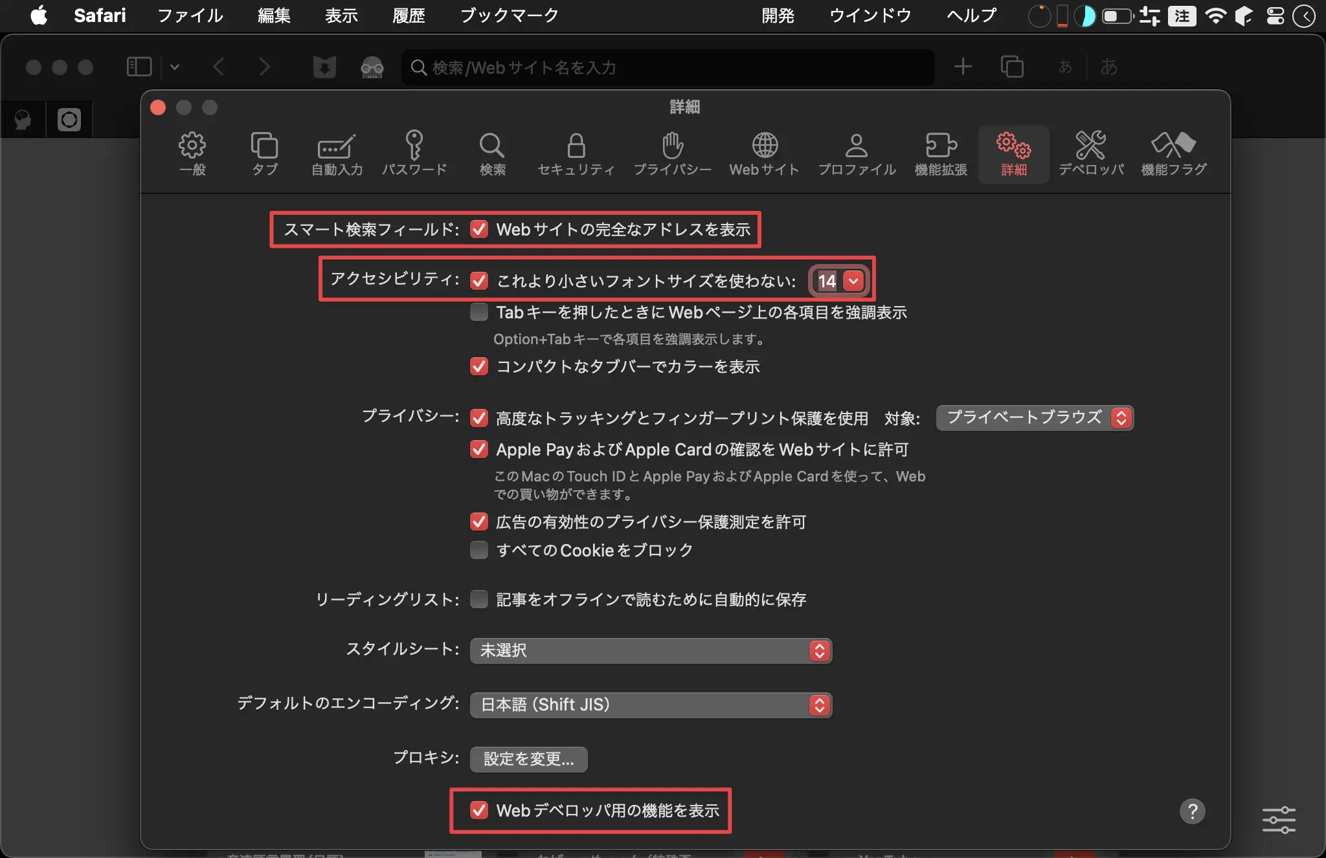The width and height of the screenshot is (1326, 858).
Task: Switch to the 機能拡張 pane
Action: click(x=941, y=154)
